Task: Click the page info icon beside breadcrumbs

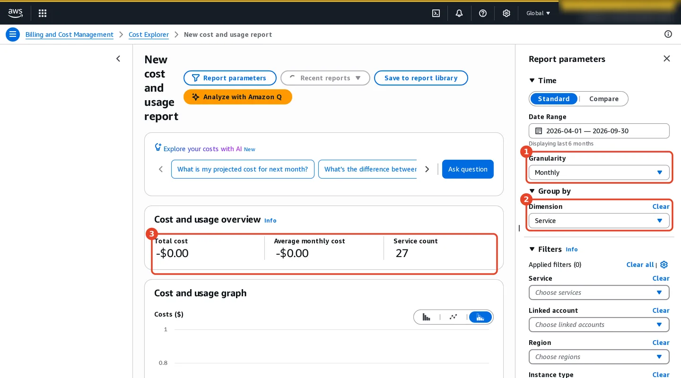Action: 668,34
